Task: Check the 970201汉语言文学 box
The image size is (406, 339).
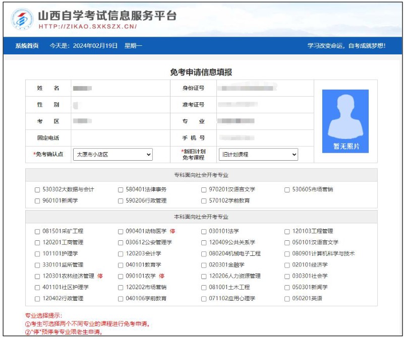Action: 204,190
